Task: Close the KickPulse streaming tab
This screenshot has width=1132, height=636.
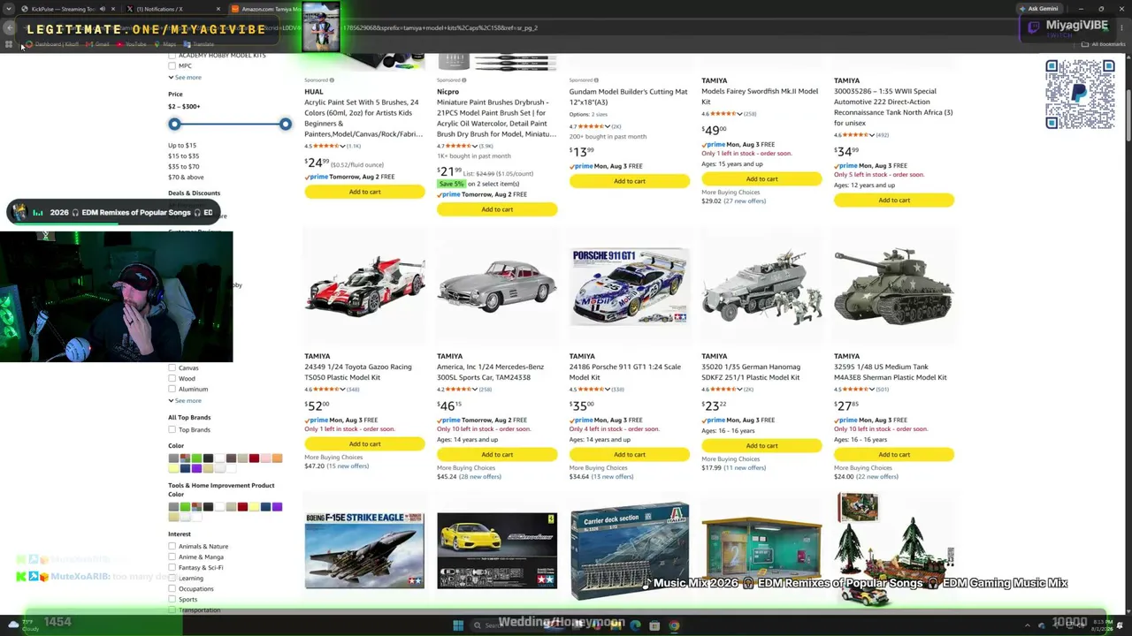Action: 112,9
